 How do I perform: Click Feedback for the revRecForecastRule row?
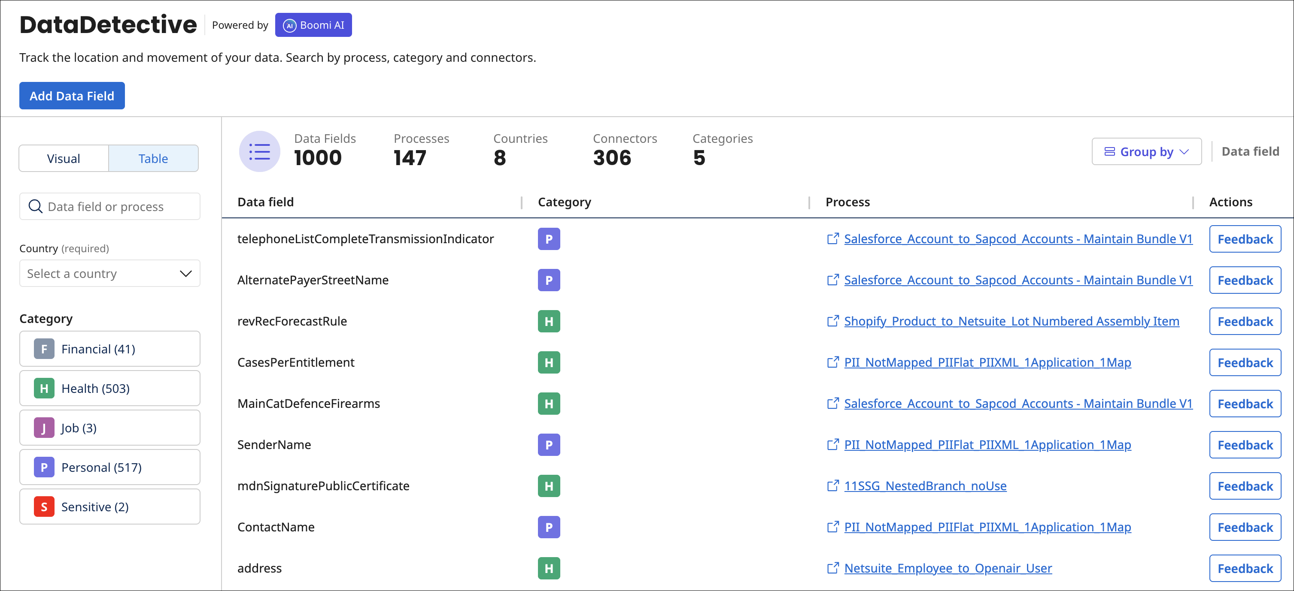coord(1245,321)
